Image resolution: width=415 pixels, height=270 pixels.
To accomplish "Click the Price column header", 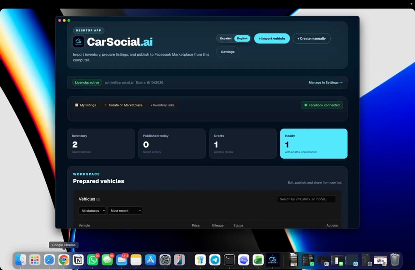I will tap(196, 225).
